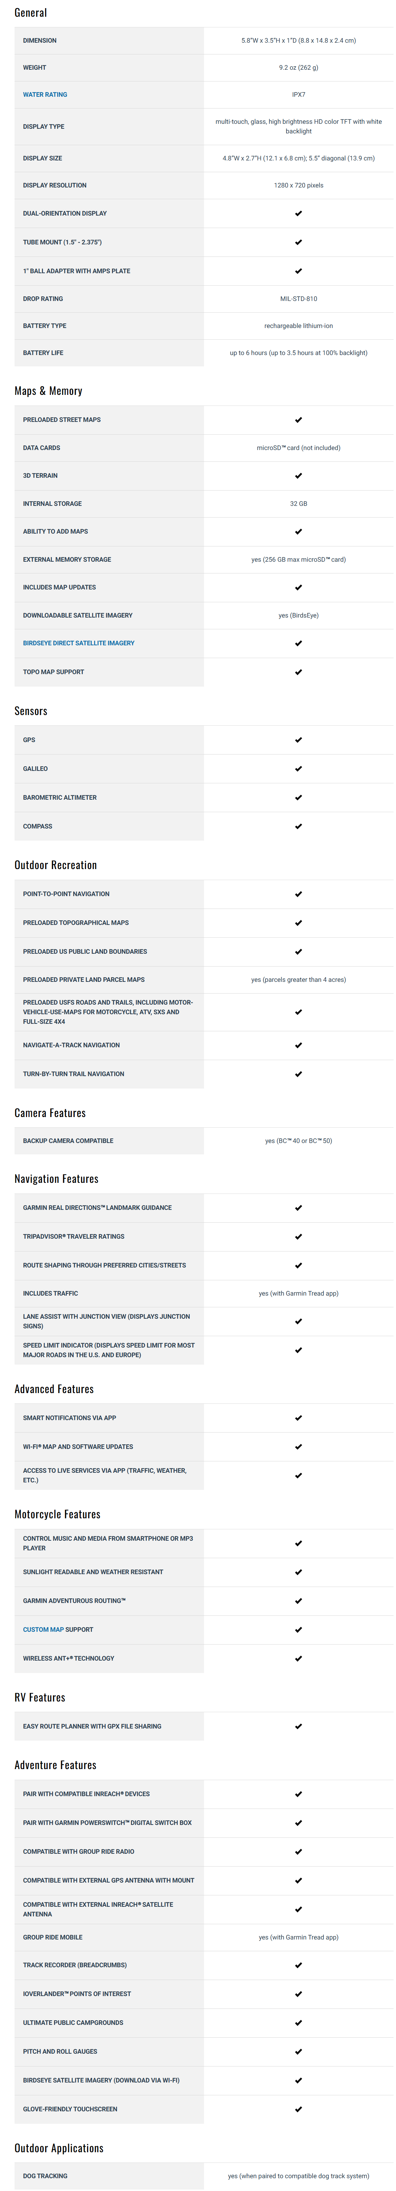Open the Water Rating link
This screenshot has height=2191, width=396.
[x=45, y=94]
